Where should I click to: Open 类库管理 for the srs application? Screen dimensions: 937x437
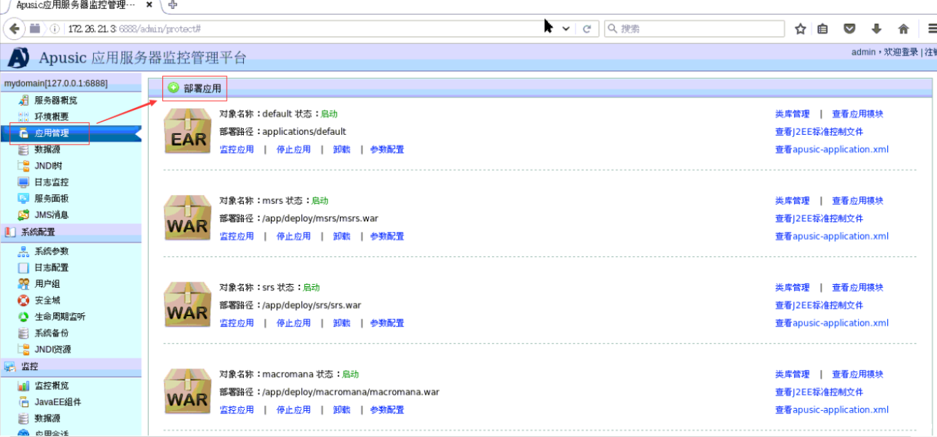tap(792, 288)
